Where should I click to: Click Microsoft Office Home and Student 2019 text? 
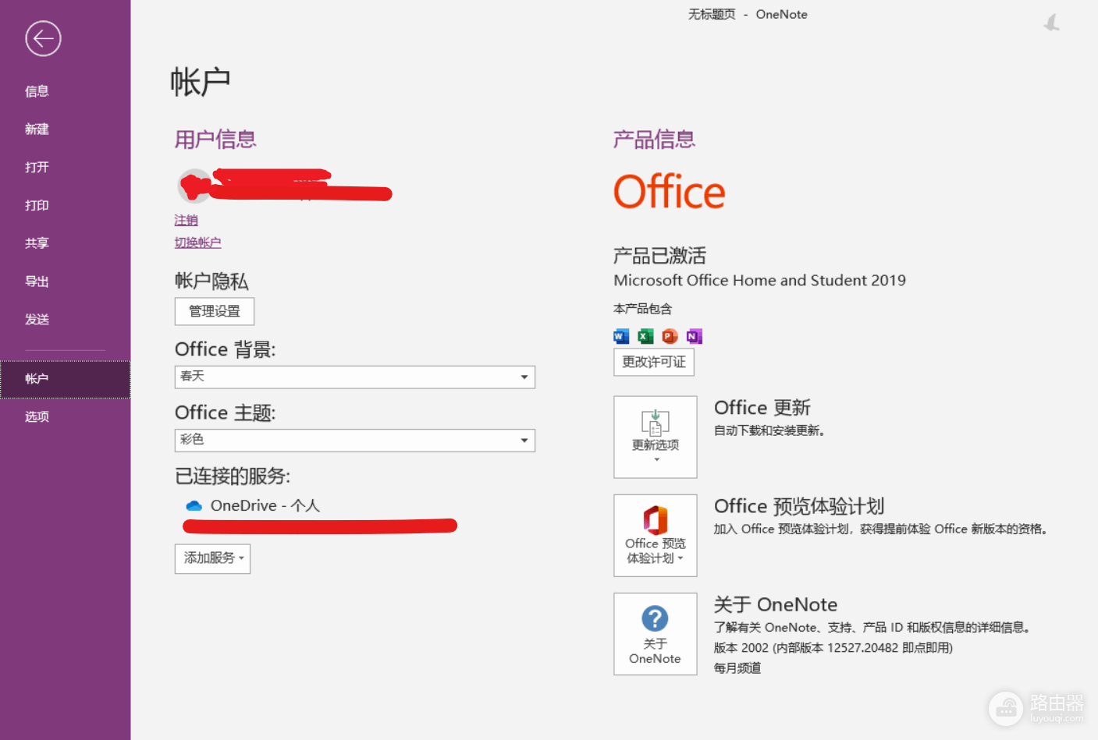pyautogui.click(x=759, y=280)
